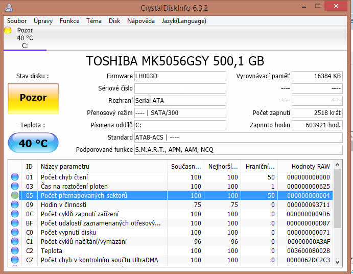Open the Jazyk(Language) menu

point(184,21)
